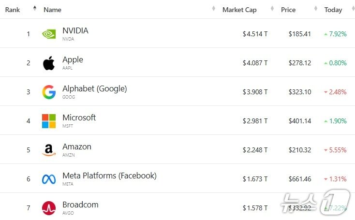Click the Broadcom logo icon
Viewport: 355px width, 220px height.
click(49, 208)
